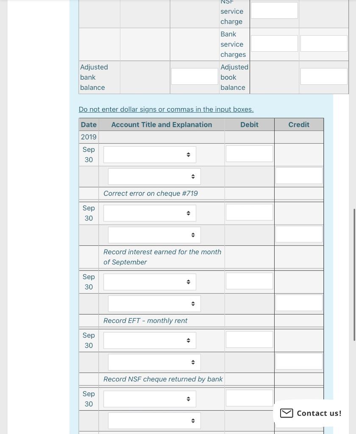Screen dimensions: 356x434
Task: Click the credit input for the interest earned entry
Action: click(299, 234)
